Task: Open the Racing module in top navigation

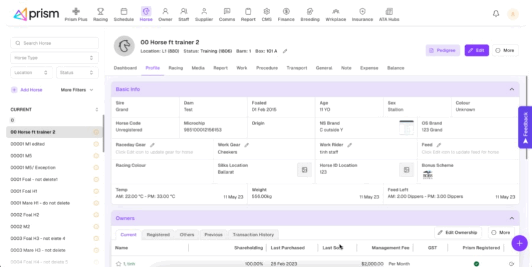Action: [x=100, y=14]
